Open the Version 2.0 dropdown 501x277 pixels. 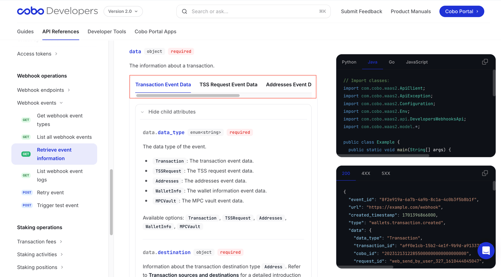123,11
